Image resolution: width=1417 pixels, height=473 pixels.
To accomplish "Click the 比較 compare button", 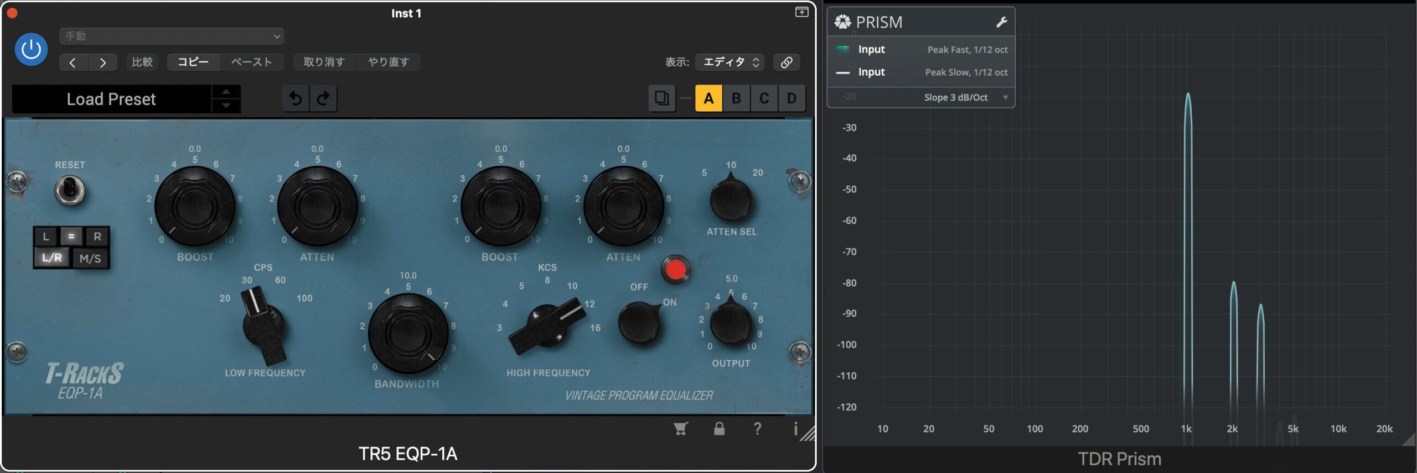I will pos(142,62).
